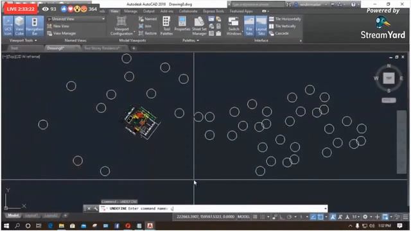Switch to the Featured Apps tab
The image size is (411, 231).
[241, 12]
